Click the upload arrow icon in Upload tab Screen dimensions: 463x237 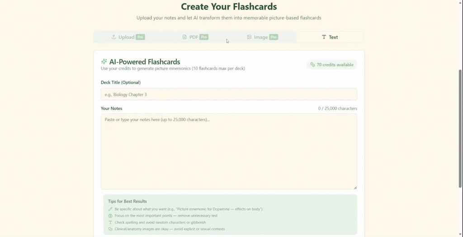point(114,37)
